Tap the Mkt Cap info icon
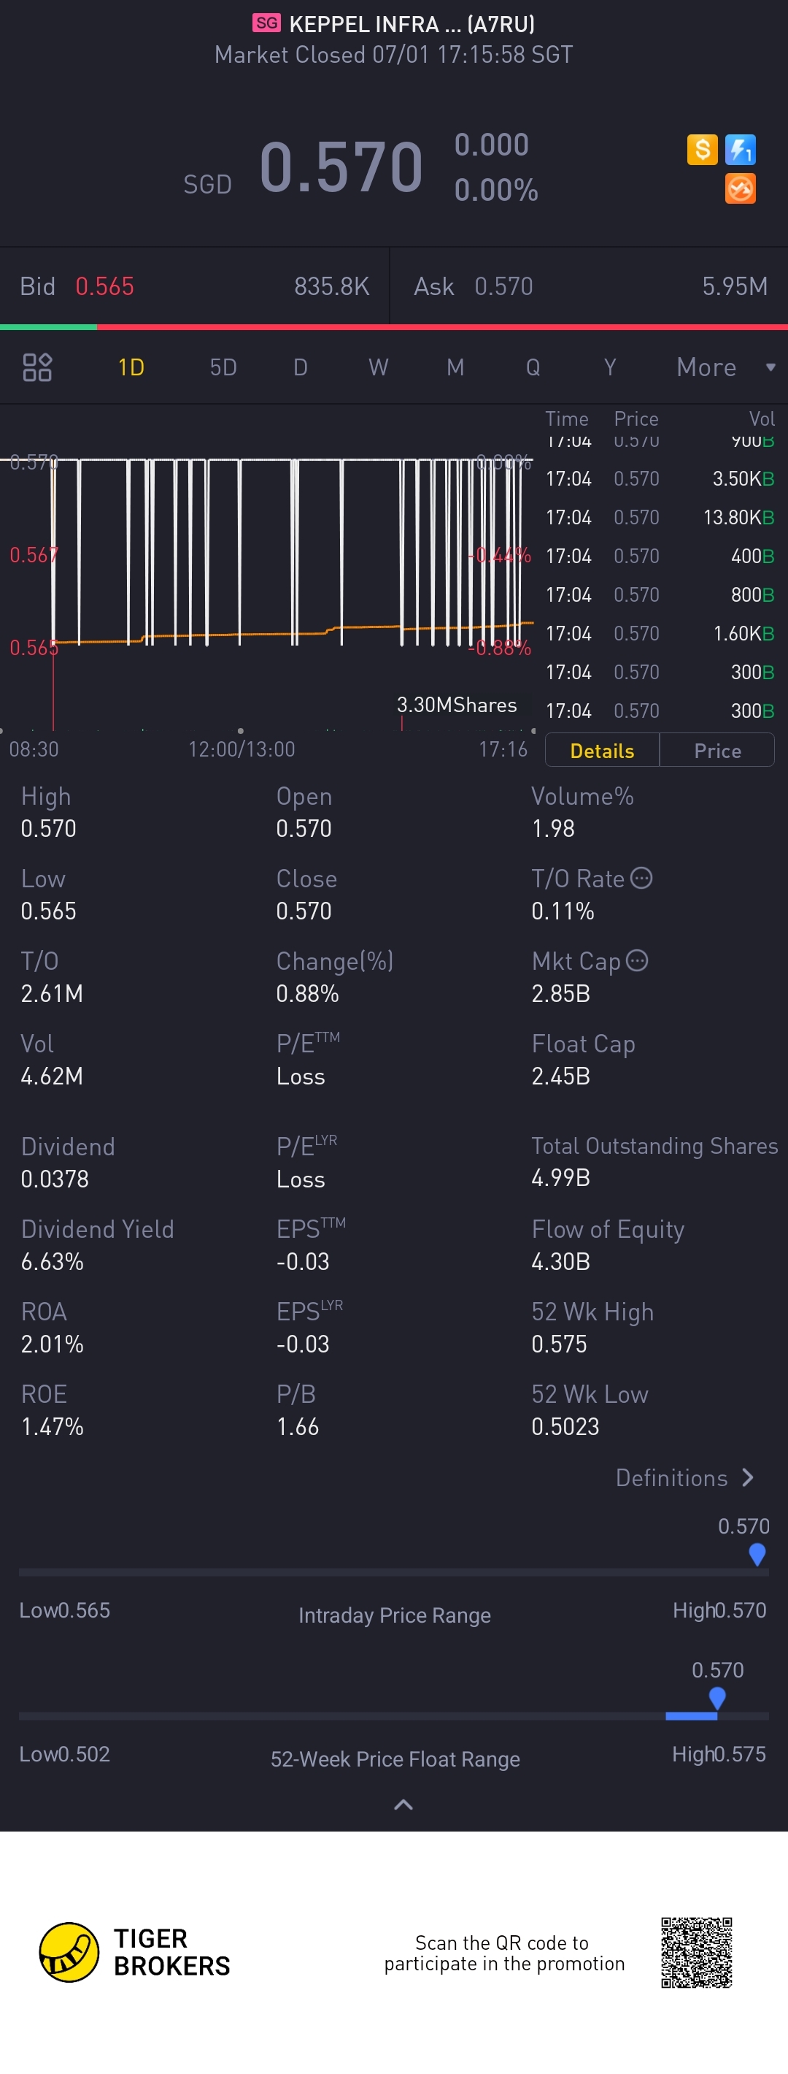The height and width of the screenshot is (2074, 788). pyautogui.click(x=637, y=960)
